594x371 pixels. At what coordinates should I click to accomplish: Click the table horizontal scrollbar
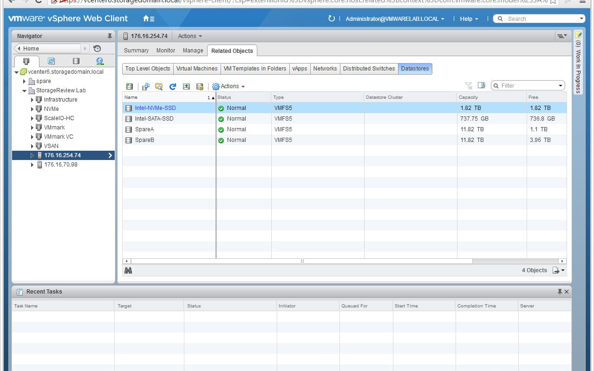(x=302, y=261)
